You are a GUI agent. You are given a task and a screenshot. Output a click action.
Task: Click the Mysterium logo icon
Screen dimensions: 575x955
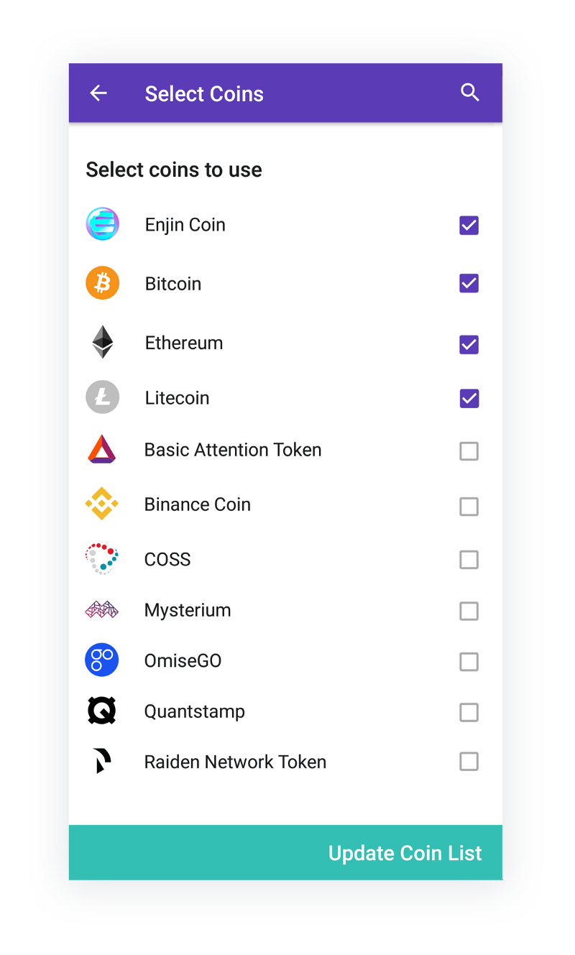[102, 610]
